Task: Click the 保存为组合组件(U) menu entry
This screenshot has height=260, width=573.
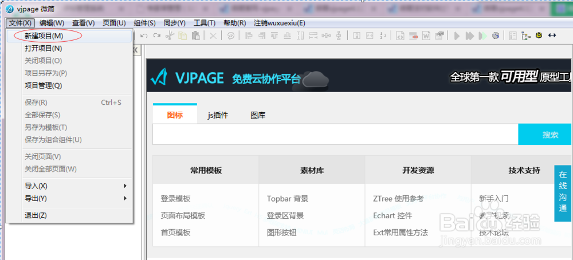Action: 69,140
